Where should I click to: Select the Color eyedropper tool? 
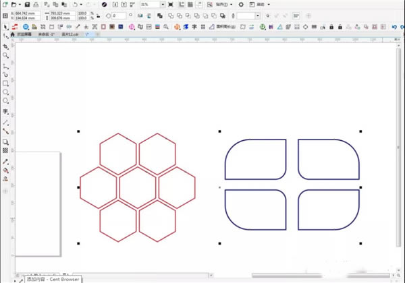tap(5, 162)
